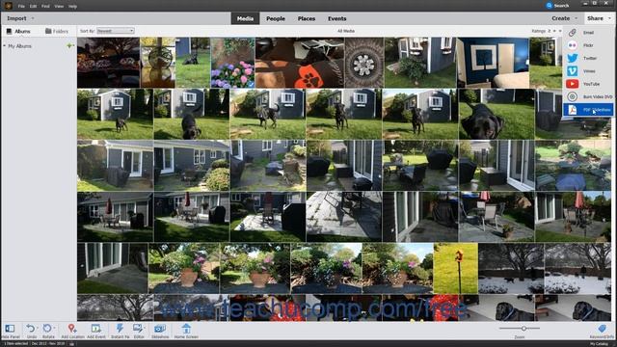This screenshot has height=347, width=617.
Task: Open the Sort By Newest dropdown
Action: [x=116, y=31]
